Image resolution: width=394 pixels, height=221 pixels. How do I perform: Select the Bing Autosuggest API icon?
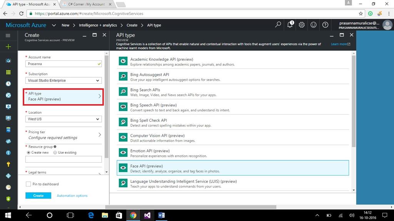pyautogui.click(x=123, y=76)
